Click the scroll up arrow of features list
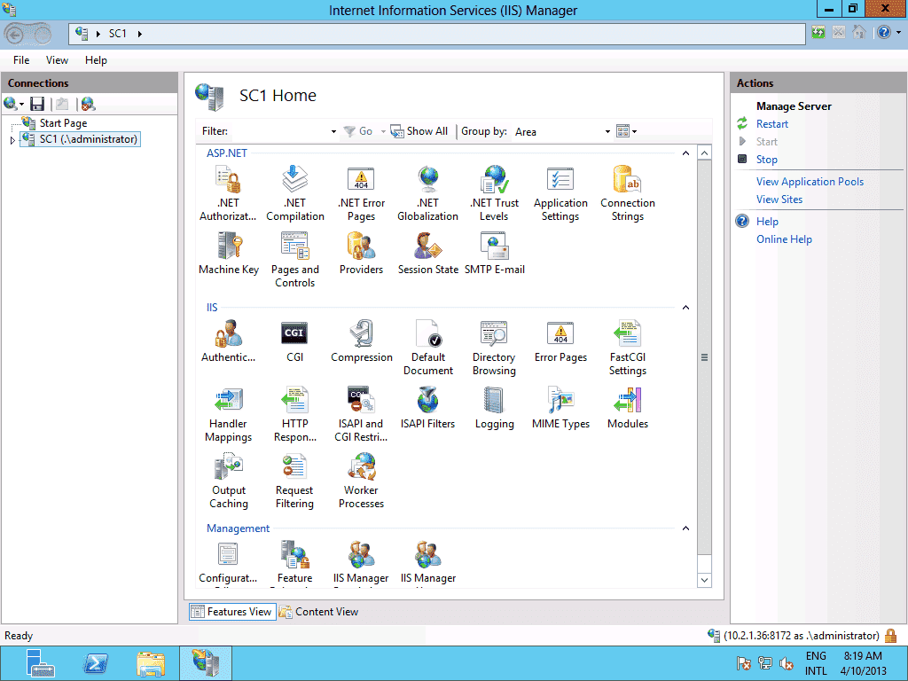Screen dimensions: 908x681 point(704,153)
